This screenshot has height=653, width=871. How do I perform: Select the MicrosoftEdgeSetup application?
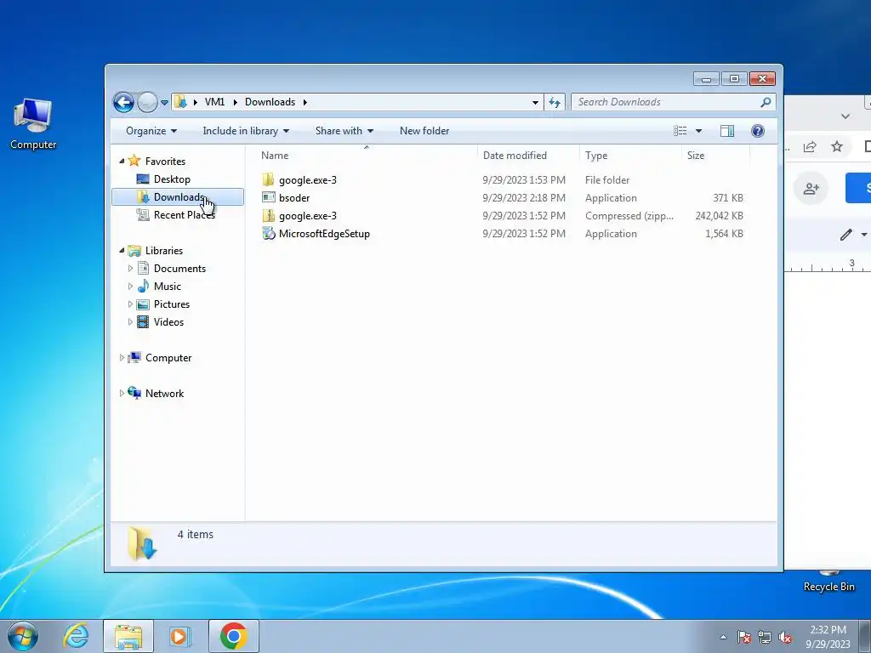point(502,234)
